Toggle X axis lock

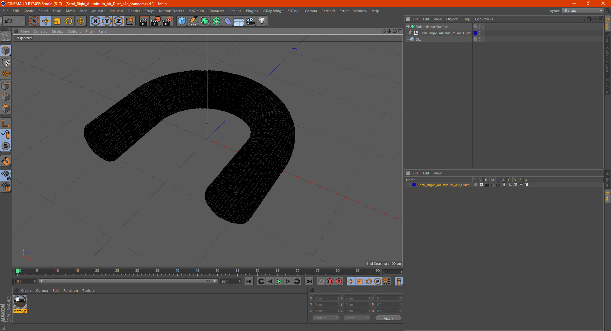click(x=95, y=21)
